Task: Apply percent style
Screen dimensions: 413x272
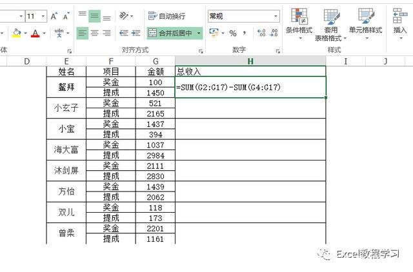Action: click(233, 33)
